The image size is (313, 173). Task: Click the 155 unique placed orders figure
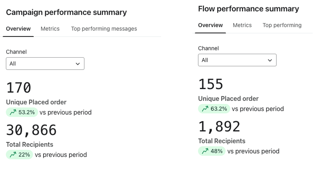(210, 84)
